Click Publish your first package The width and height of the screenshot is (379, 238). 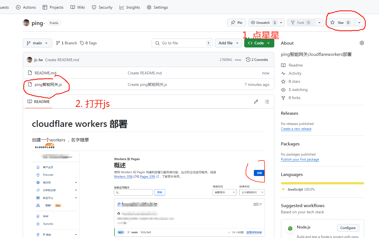(x=300, y=159)
